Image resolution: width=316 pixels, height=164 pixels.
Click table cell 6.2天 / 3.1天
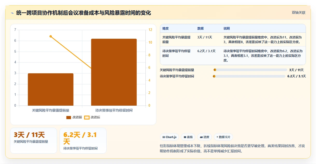(x=206, y=51)
